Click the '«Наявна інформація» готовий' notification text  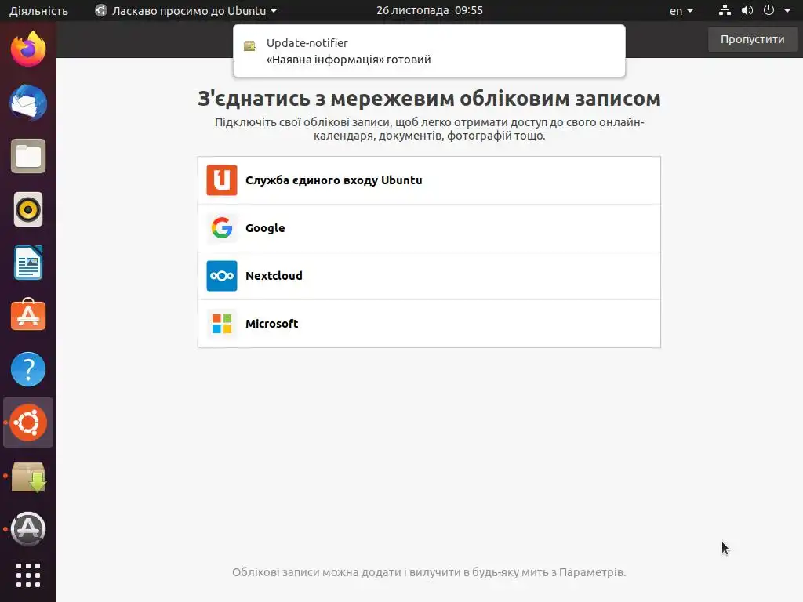click(x=348, y=60)
